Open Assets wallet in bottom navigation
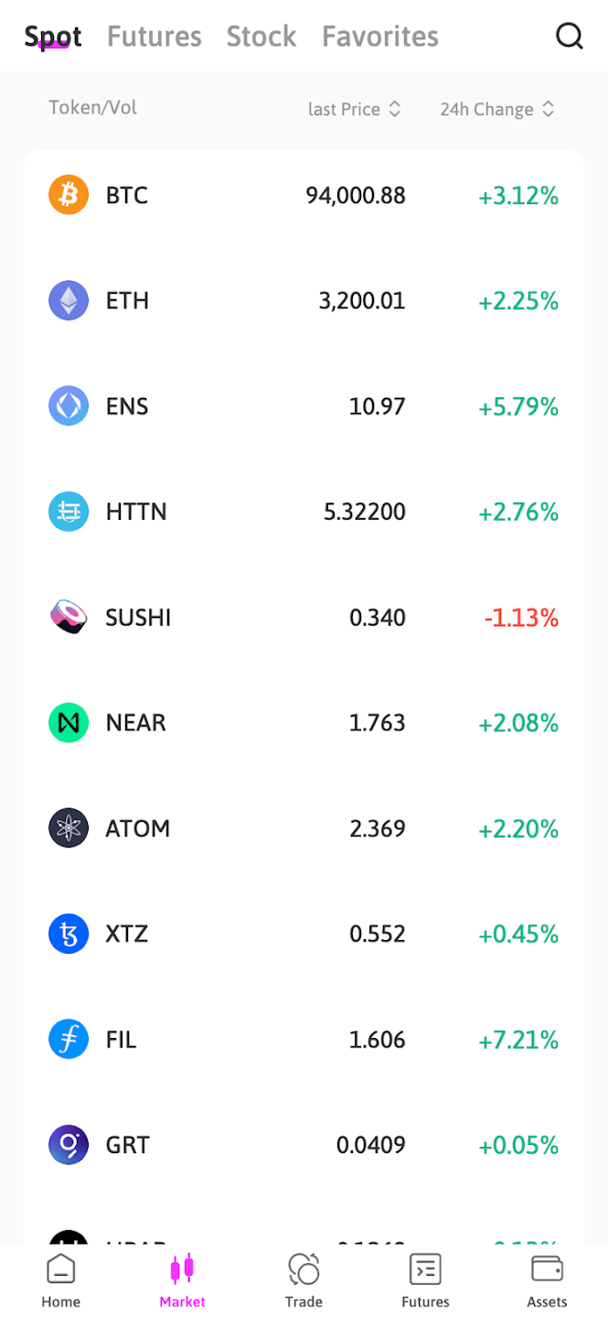Viewport: 608px width, 1318px height. pos(547,1280)
